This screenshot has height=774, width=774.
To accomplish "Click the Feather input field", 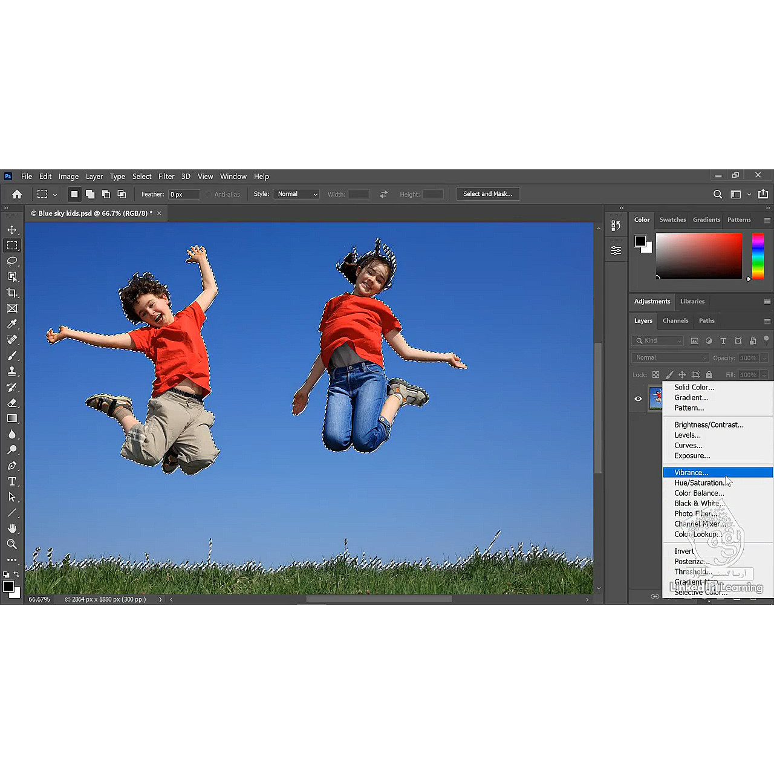I will point(184,194).
